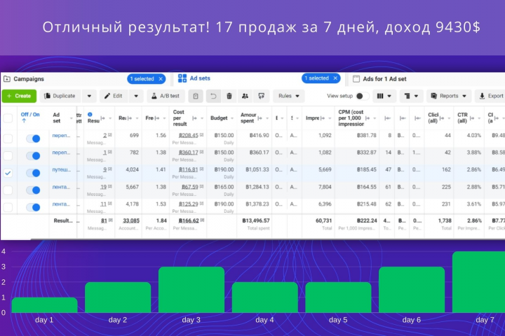Tick checkbox for the 5,667 reach row

pos(8,190)
